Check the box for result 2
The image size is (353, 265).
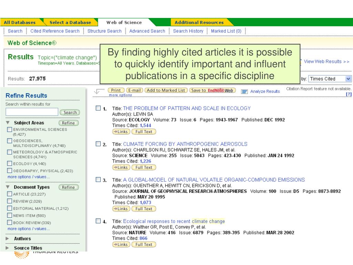tap(98, 144)
